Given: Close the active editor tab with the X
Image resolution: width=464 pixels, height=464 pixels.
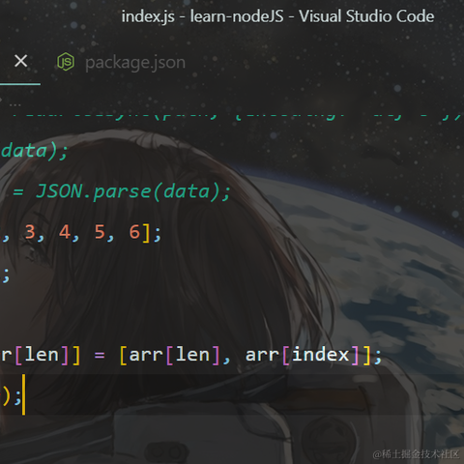Looking at the screenshot, I should click(x=21, y=61).
